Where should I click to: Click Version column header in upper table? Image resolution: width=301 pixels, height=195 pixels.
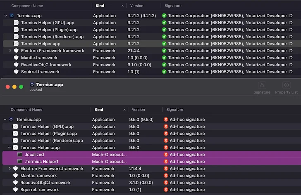(x=137, y=6)
